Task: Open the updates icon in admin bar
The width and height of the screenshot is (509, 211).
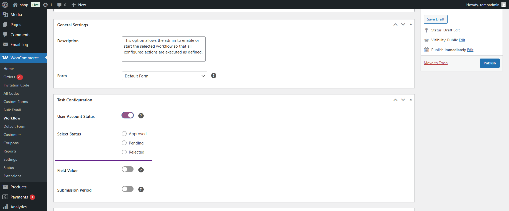Action: click(x=46, y=5)
